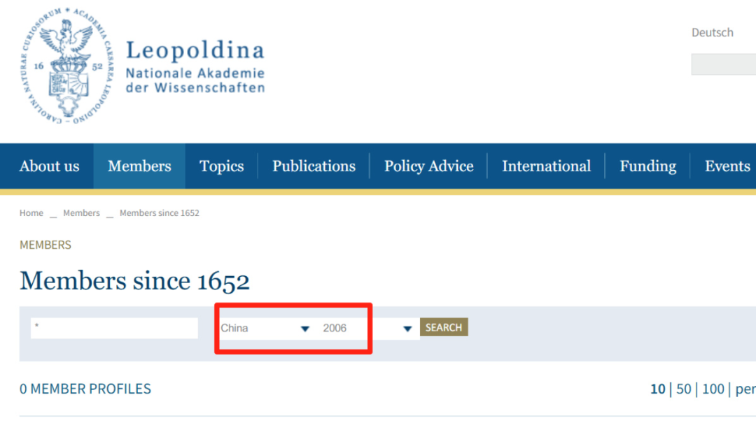The image size is (756, 446).
Task: Open the Topics navigation item
Action: (221, 166)
